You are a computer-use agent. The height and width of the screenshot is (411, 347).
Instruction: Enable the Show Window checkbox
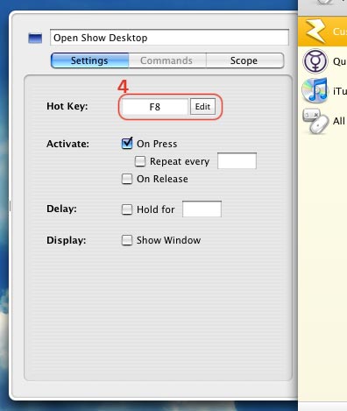[127, 240]
